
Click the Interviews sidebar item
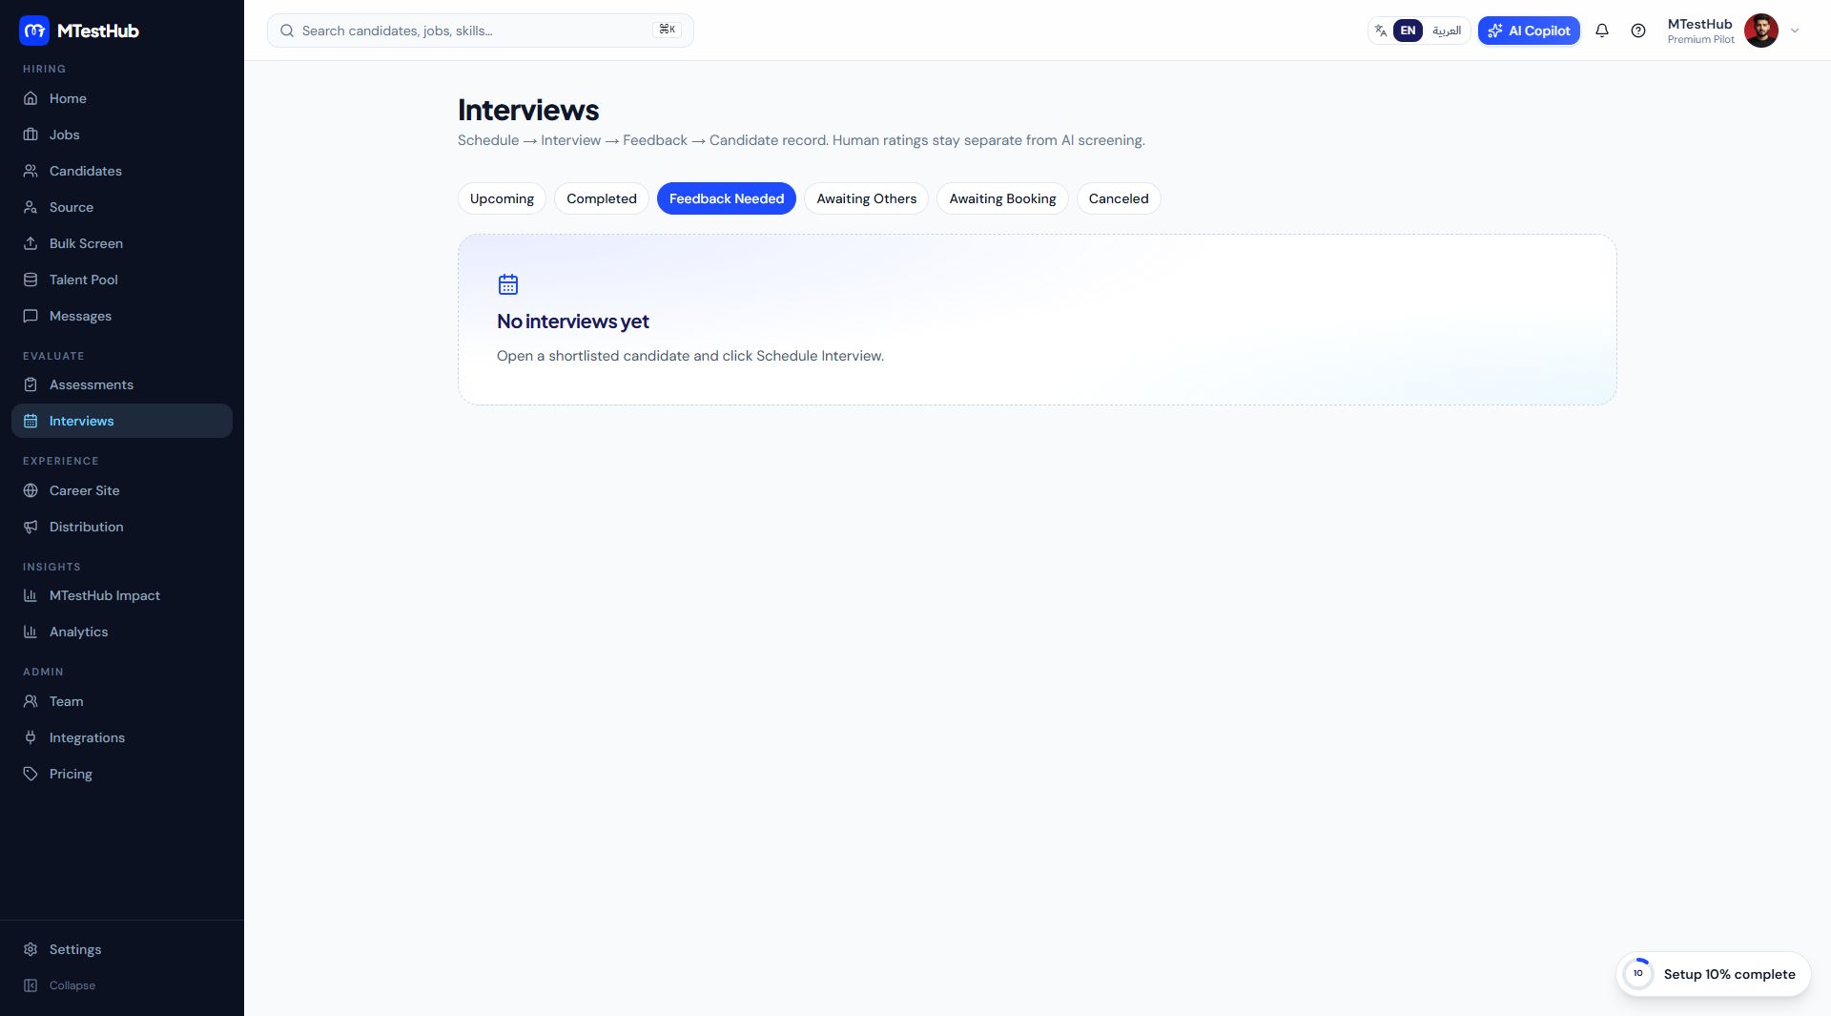point(122,421)
